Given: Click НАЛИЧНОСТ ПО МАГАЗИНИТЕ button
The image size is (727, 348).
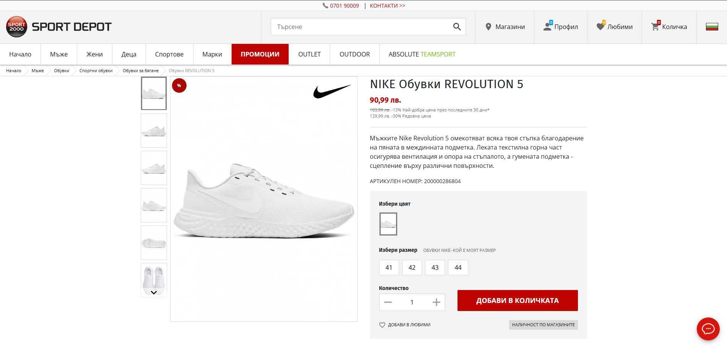Looking at the screenshot, I should click(x=543, y=325).
